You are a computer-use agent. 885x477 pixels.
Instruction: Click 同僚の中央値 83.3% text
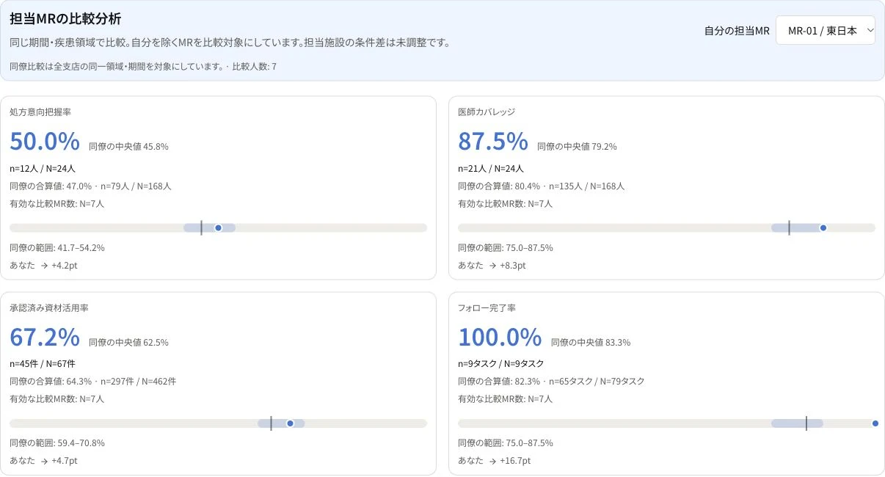point(591,342)
